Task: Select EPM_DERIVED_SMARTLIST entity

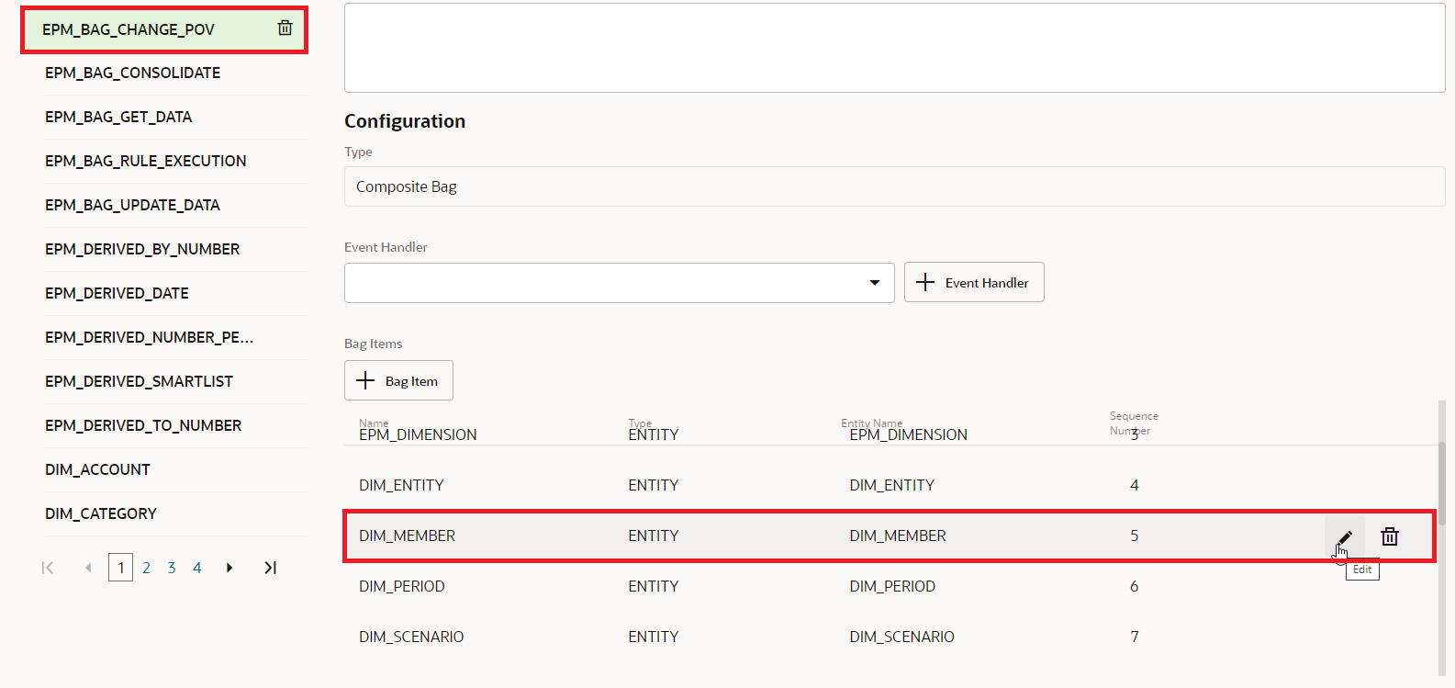Action: coord(140,381)
